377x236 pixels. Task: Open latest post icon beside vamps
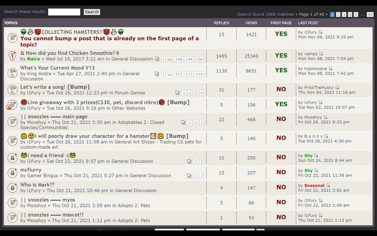click(x=321, y=54)
